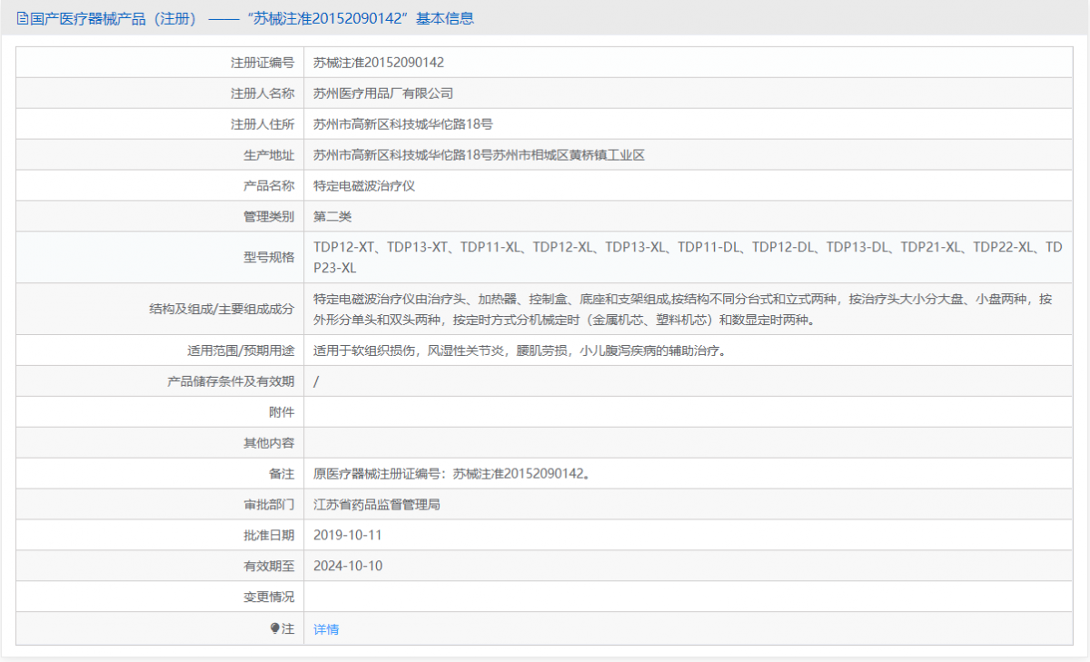Click the 产品储存条件及有效期 label
Viewport: 1090px width, 662px height.
click(x=231, y=381)
